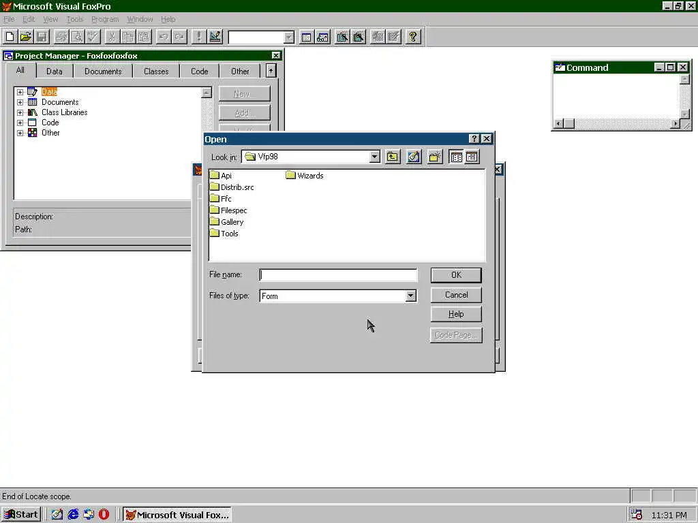Switch Open dialog to List view
This screenshot has width=698, height=523.
point(456,157)
